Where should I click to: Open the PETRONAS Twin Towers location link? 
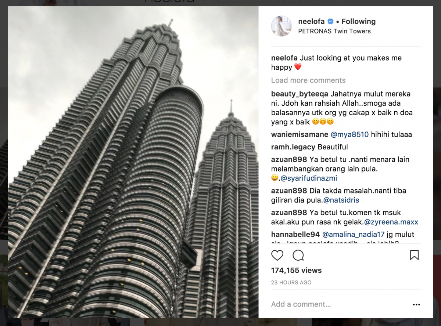click(334, 31)
